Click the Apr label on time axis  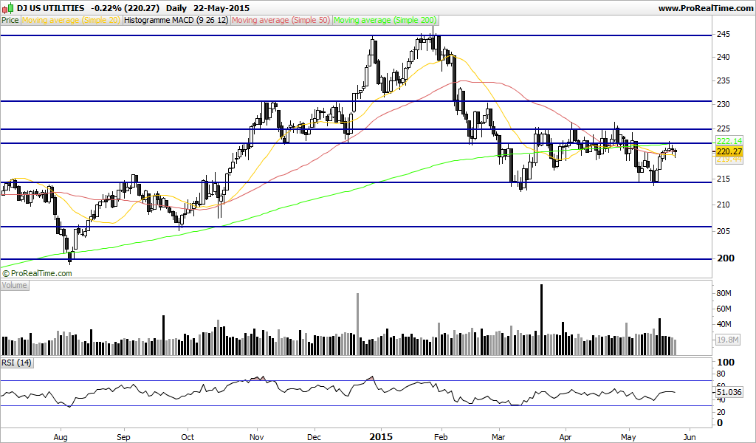(565, 437)
